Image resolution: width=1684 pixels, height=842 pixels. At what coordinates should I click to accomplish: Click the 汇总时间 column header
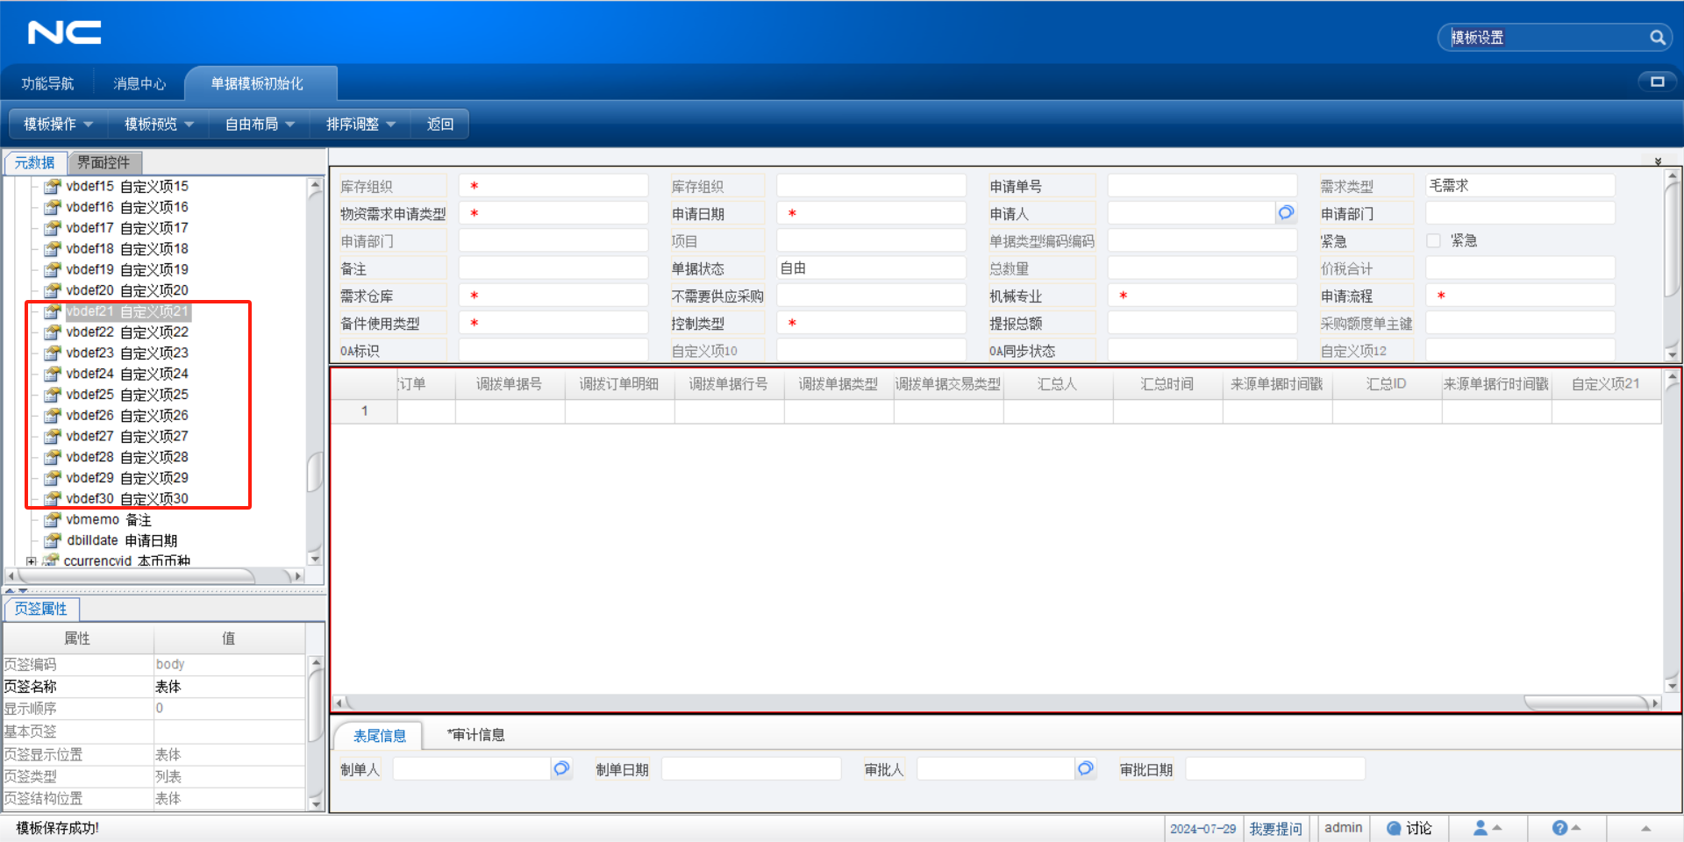(x=1167, y=383)
